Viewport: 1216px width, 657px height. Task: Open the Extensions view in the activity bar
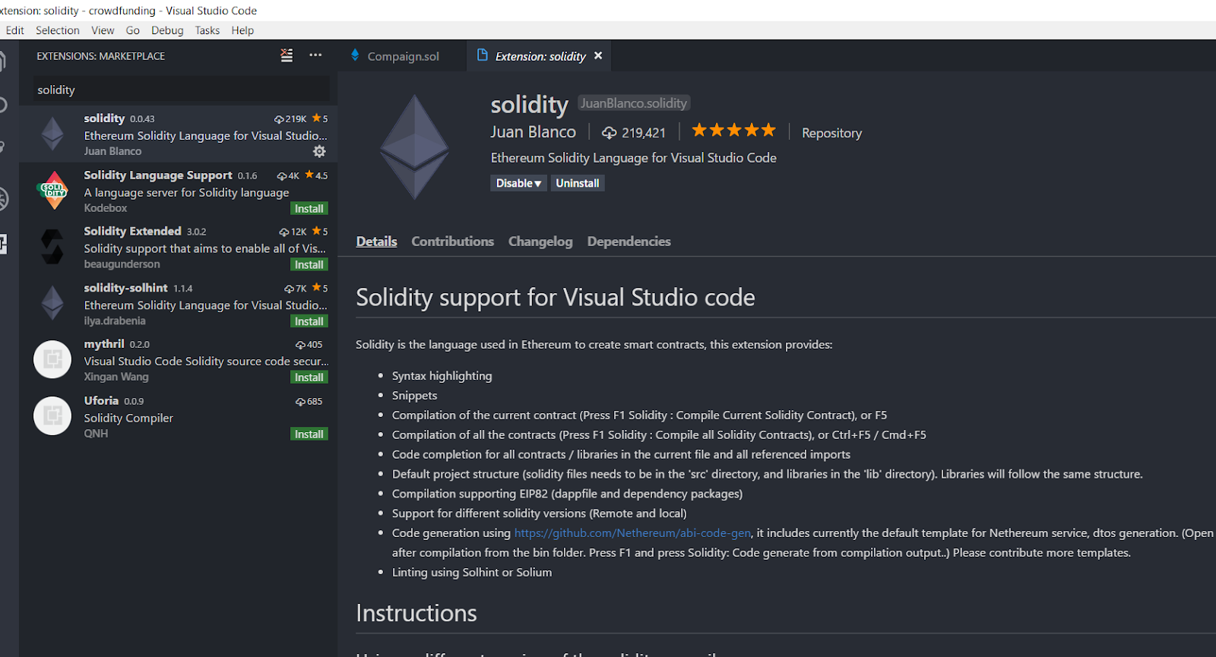(x=4, y=244)
